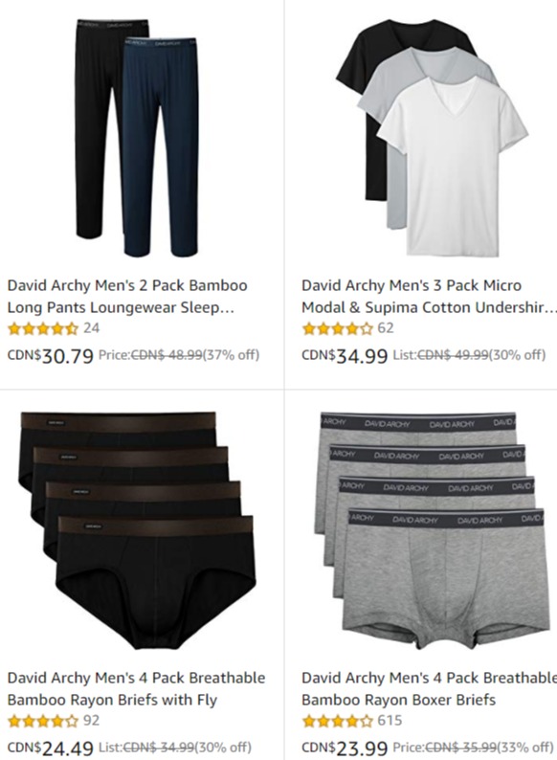The image size is (557, 760).
Task: Click the CDN$23.99 price
Action: (345, 748)
